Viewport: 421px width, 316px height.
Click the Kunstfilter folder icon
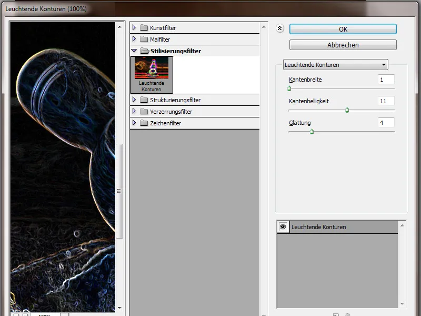pos(144,28)
